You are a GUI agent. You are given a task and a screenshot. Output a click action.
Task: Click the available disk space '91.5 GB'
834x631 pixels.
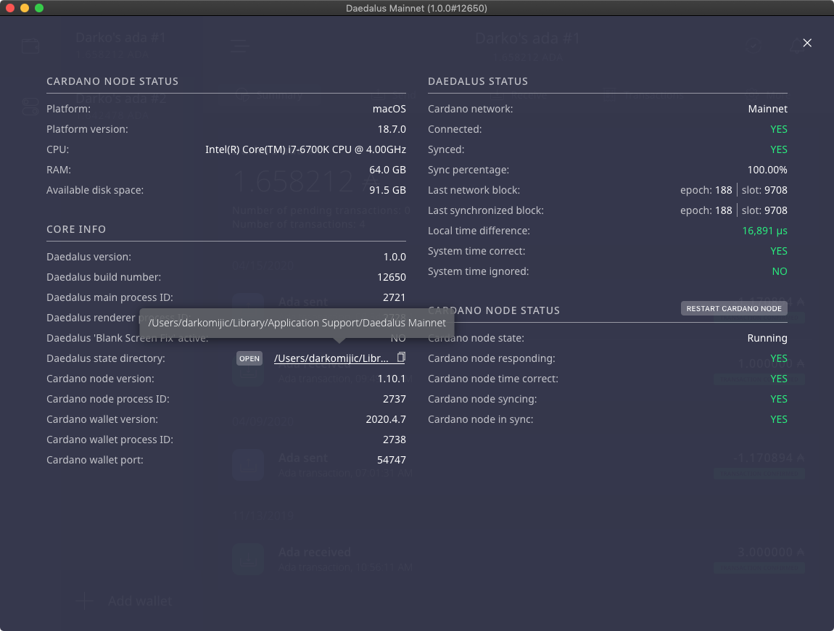(x=387, y=190)
